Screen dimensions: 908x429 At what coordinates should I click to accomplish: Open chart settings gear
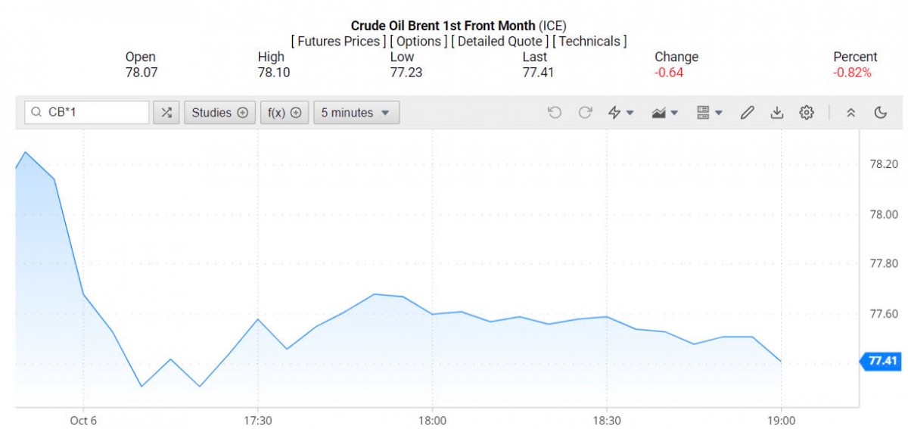click(807, 113)
